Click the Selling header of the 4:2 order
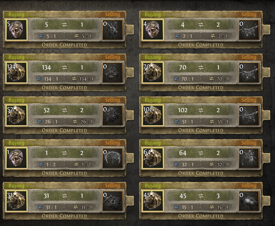 (x=249, y=15)
